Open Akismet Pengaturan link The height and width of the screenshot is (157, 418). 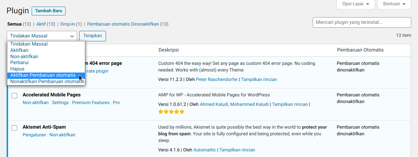(x=35, y=135)
